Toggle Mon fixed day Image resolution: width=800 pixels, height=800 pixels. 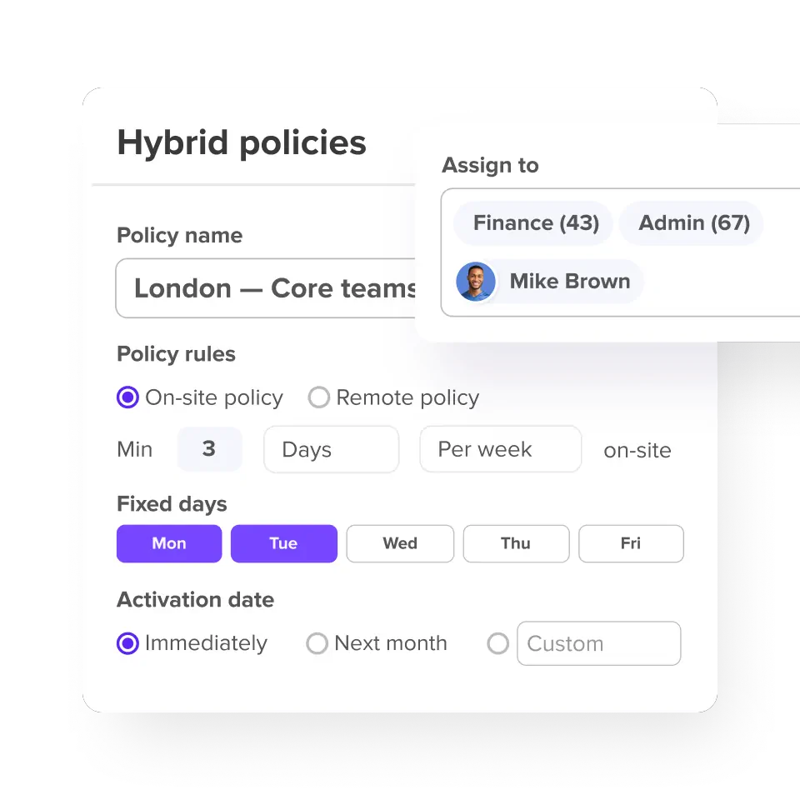[x=169, y=544]
